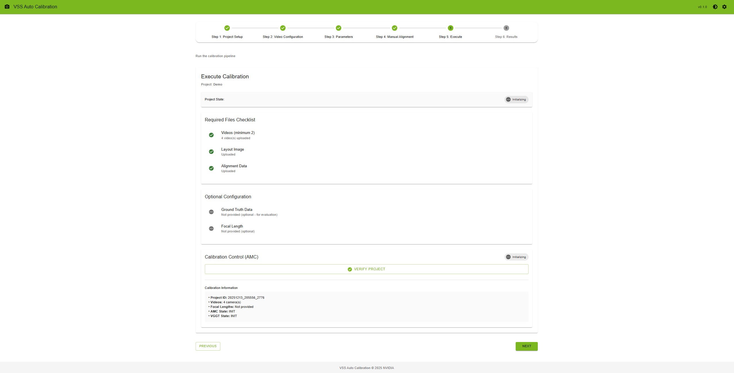Click Project State Initializing chip
Screen dimensions: 734x373
pyautogui.click(x=516, y=100)
